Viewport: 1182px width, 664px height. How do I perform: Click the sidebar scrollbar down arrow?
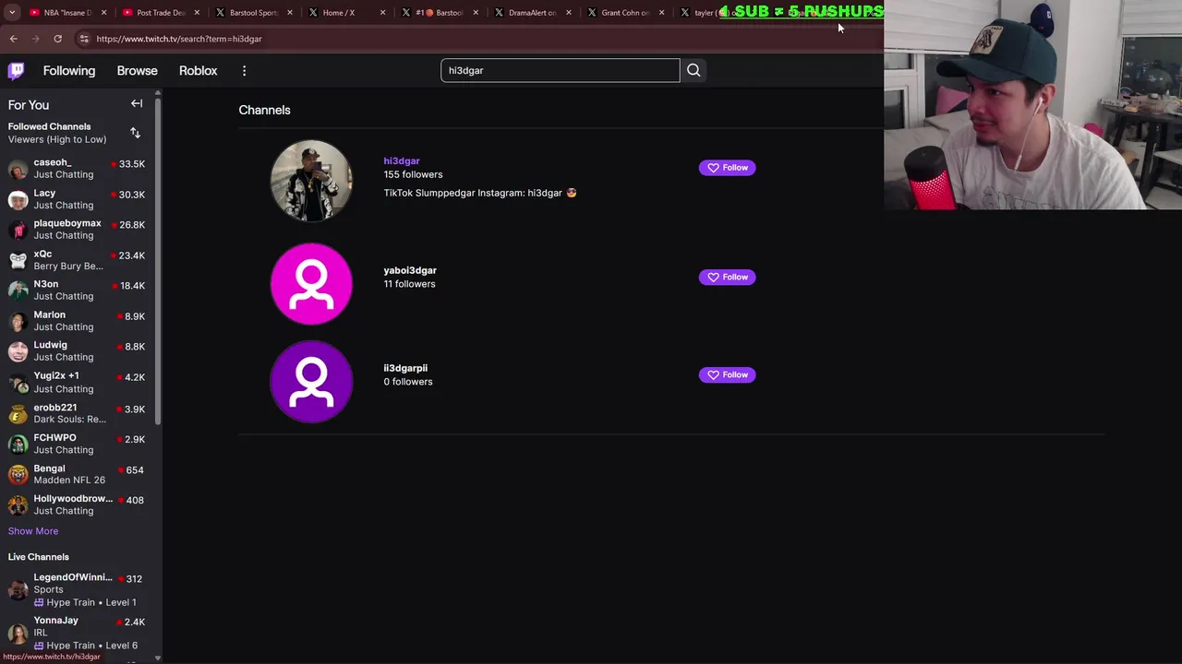[158, 658]
